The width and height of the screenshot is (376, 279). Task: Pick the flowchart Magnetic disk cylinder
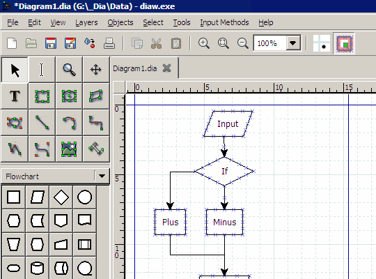tap(38, 268)
